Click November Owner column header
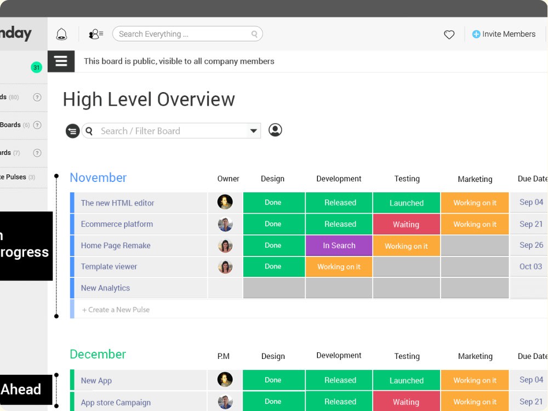 pyautogui.click(x=228, y=179)
